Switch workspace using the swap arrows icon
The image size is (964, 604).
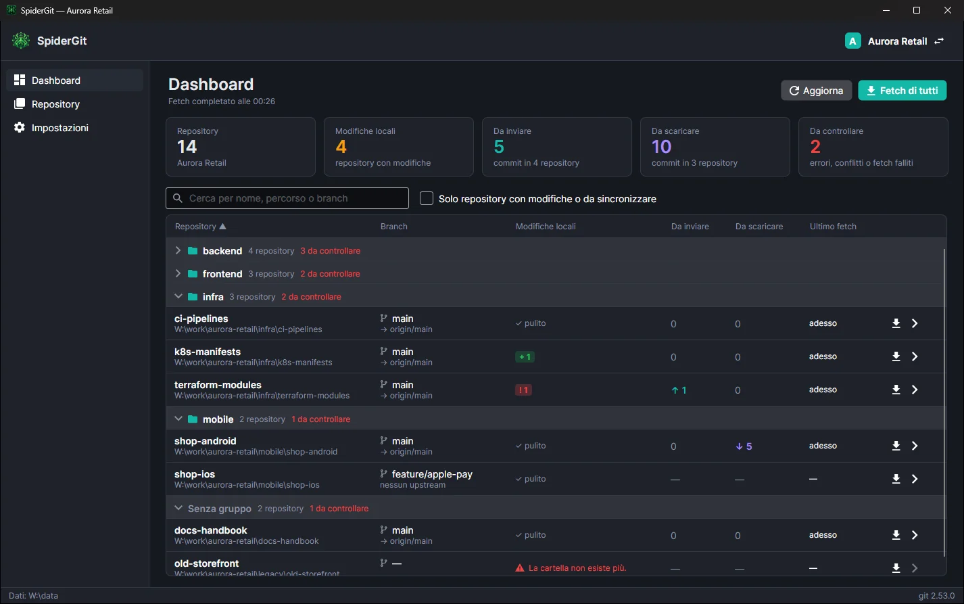(x=939, y=41)
